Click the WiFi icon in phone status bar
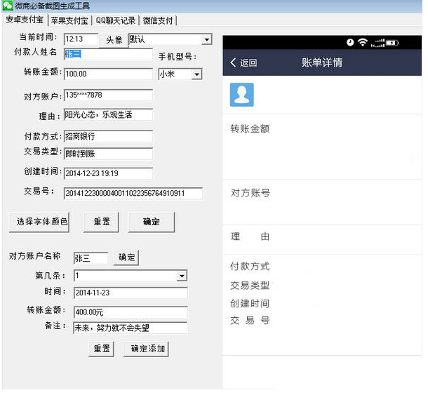Screen dimensions: 428x395 pyautogui.click(x=362, y=43)
